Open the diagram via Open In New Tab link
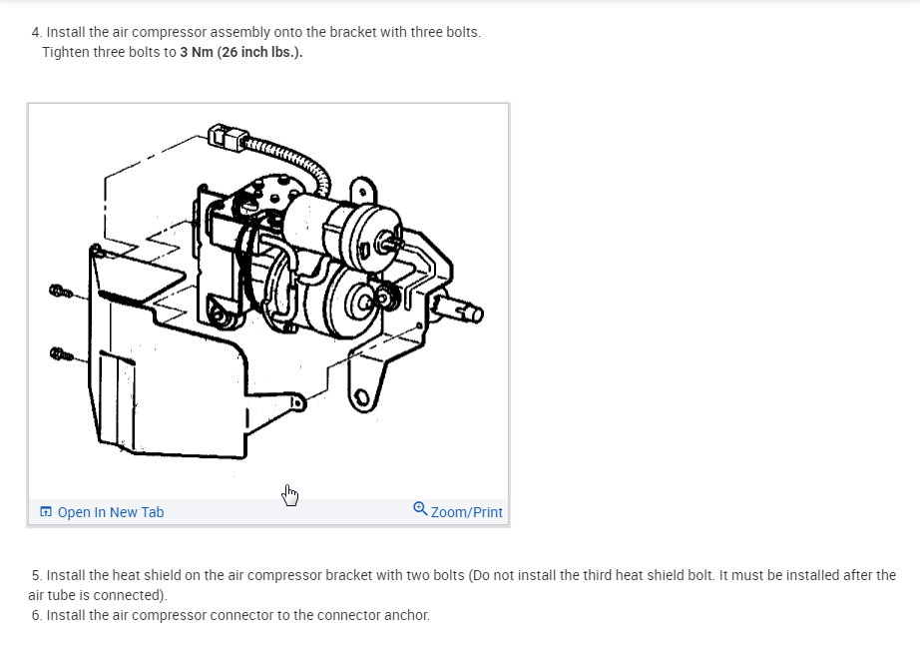Image resolution: width=920 pixels, height=655 pixels. pos(111,512)
